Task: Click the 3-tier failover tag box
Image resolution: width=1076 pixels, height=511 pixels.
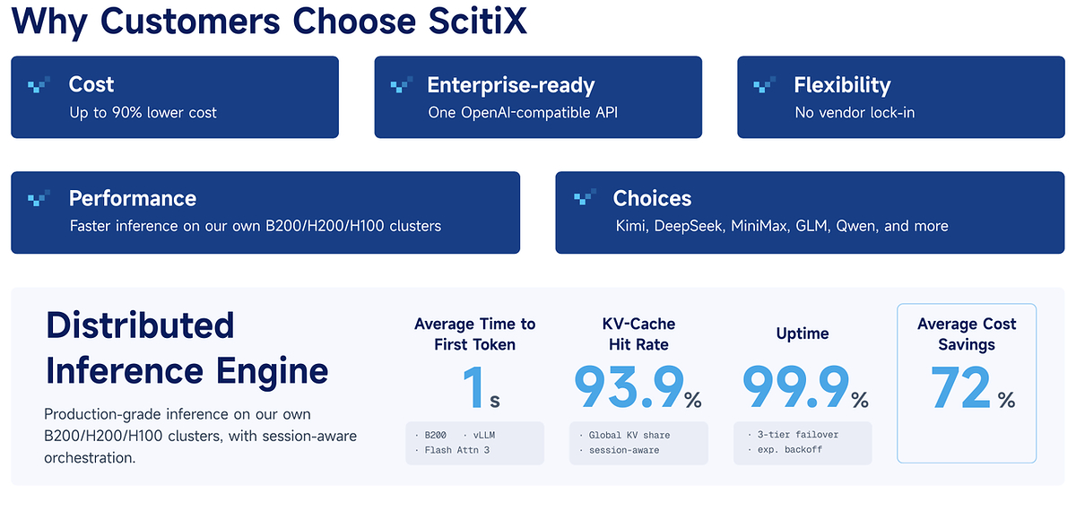Action: [x=803, y=443]
